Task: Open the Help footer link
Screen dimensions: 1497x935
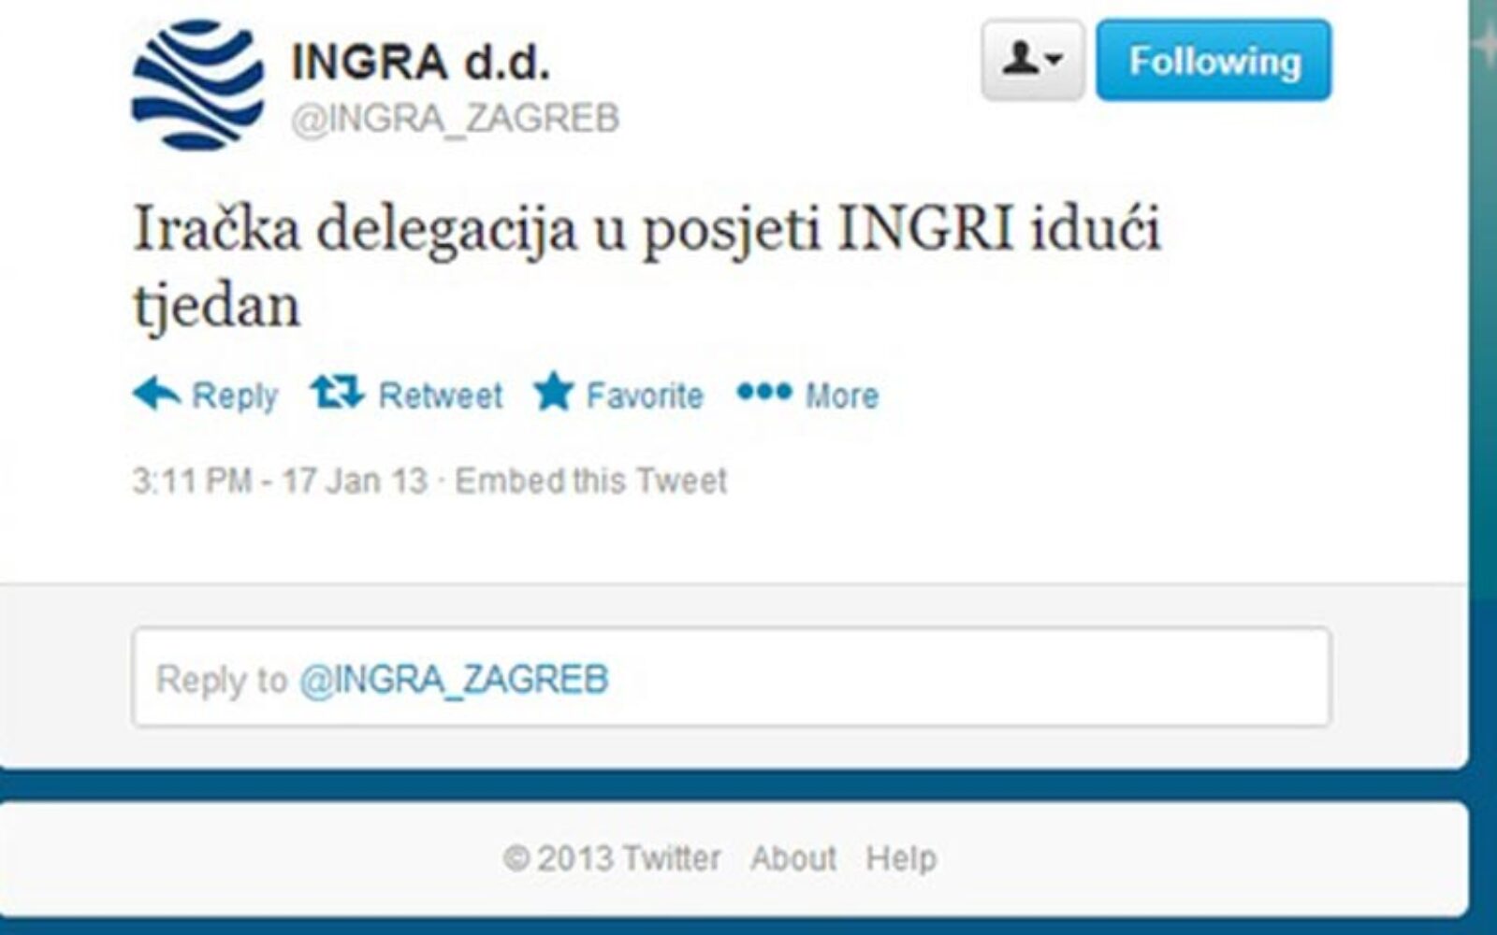Action: point(901,857)
